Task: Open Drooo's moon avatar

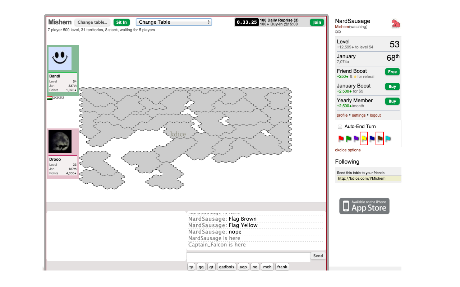Action: tap(60, 142)
